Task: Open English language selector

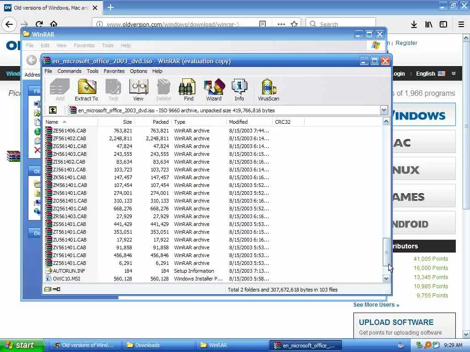Action: (x=431, y=73)
